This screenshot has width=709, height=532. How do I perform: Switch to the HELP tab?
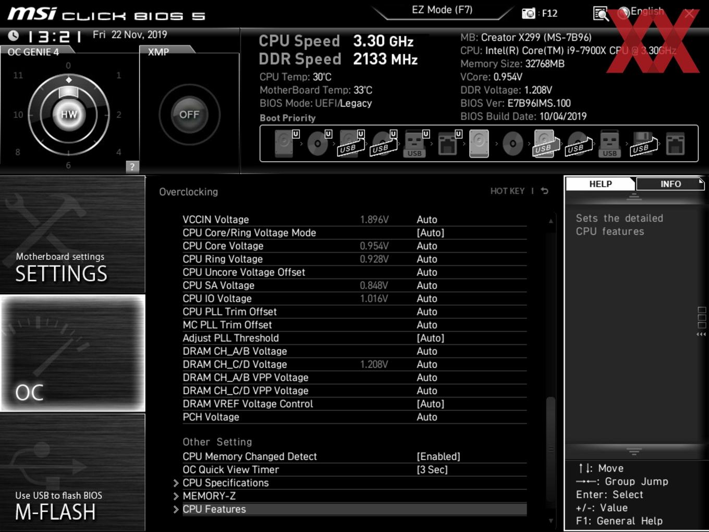(601, 184)
